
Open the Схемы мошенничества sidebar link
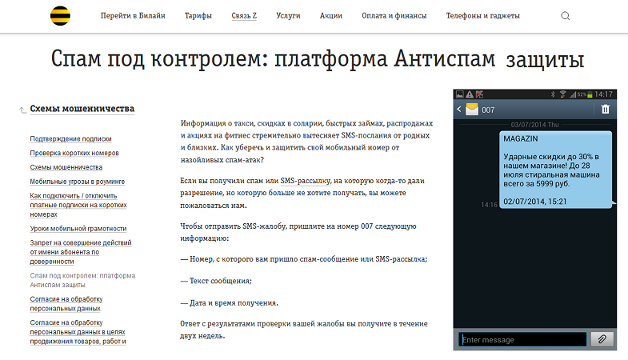pyautogui.click(x=66, y=167)
